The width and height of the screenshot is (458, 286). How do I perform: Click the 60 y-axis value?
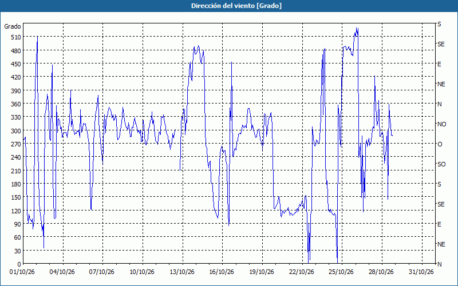tap(18, 237)
